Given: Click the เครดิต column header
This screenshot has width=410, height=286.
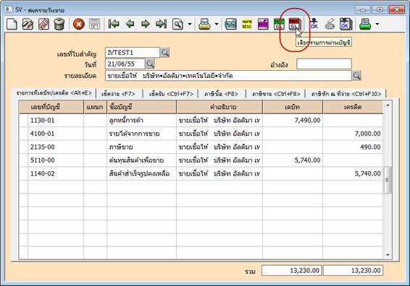Looking at the screenshot, I should pos(353,107).
